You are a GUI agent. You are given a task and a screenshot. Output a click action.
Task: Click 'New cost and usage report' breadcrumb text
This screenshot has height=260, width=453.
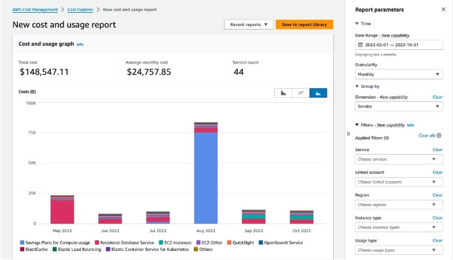[x=130, y=9]
